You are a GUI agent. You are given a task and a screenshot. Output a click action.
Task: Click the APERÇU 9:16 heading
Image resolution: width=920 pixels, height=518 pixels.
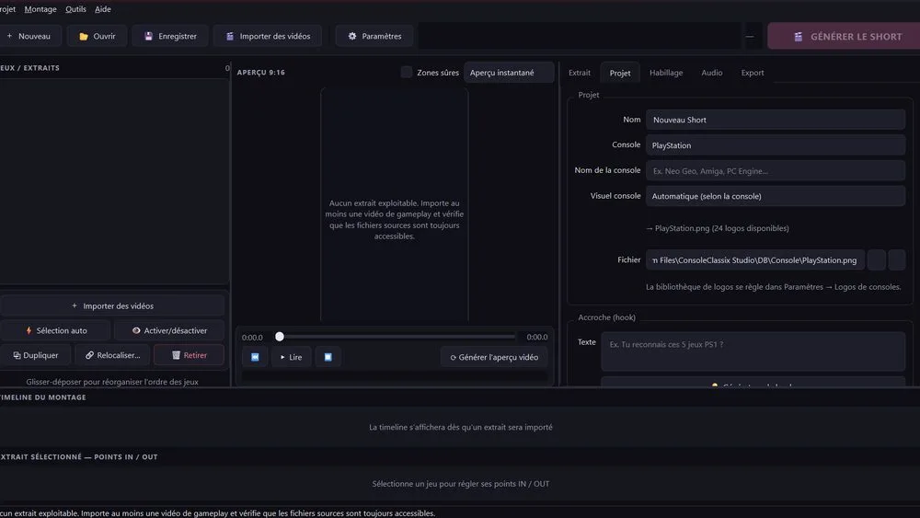(x=260, y=72)
